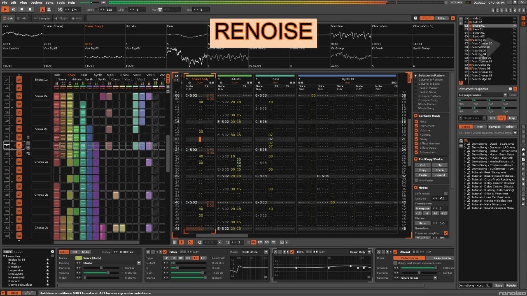This screenshot has width=527, height=296.
Task: Click directory up arrow next to path
Action: pos(515,133)
